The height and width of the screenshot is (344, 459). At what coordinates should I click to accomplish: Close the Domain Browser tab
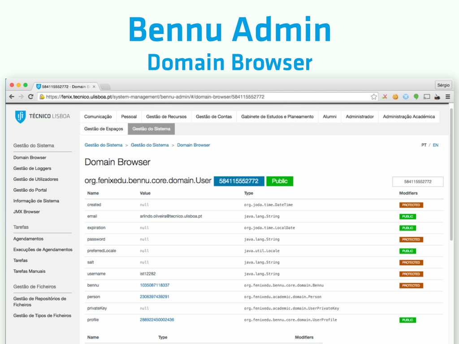(94, 86)
